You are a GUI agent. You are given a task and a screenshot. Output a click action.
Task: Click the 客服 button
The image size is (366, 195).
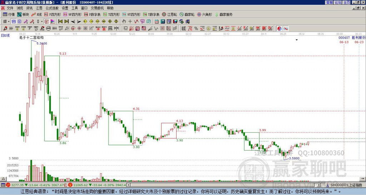coord(329,2)
